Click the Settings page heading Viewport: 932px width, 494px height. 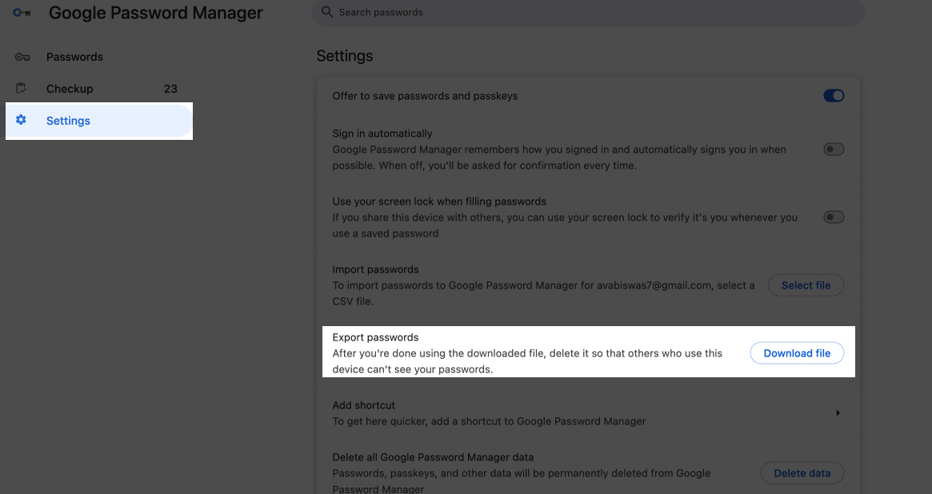(x=345, y=56)
